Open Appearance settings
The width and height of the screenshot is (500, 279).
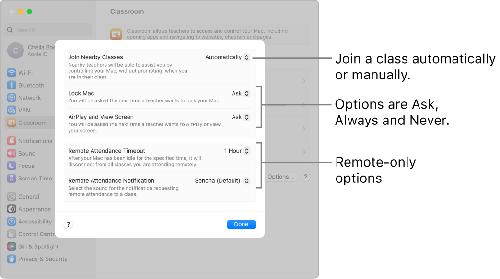[34, 209]
